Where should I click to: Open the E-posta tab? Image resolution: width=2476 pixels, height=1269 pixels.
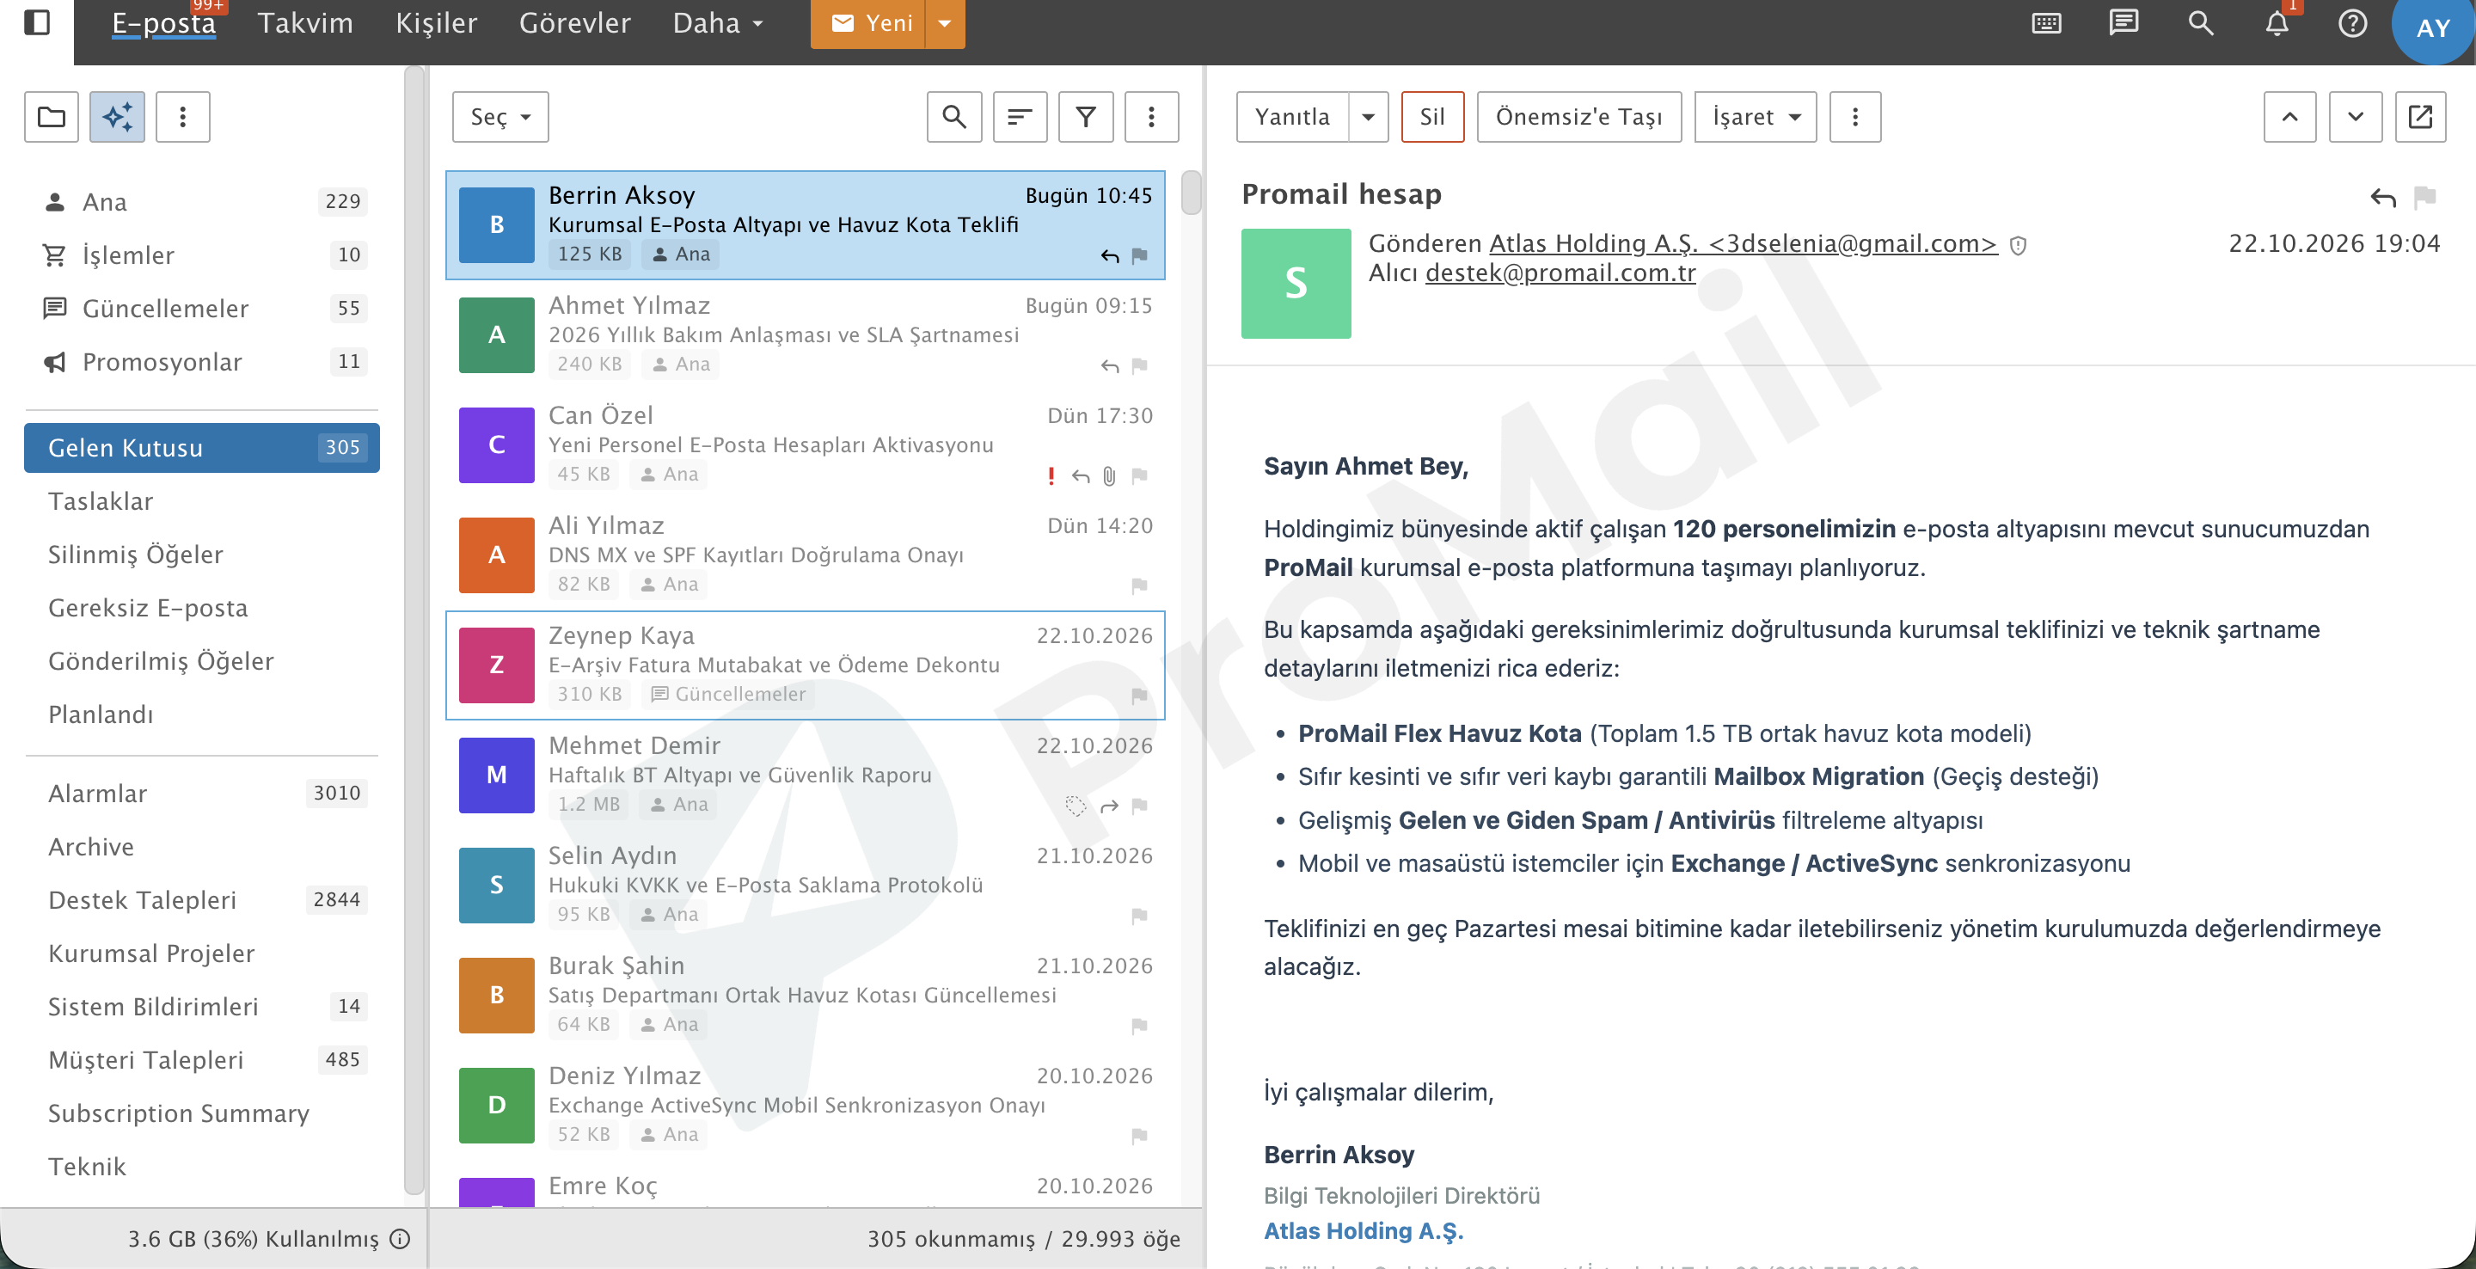click(x=163, y=23)
